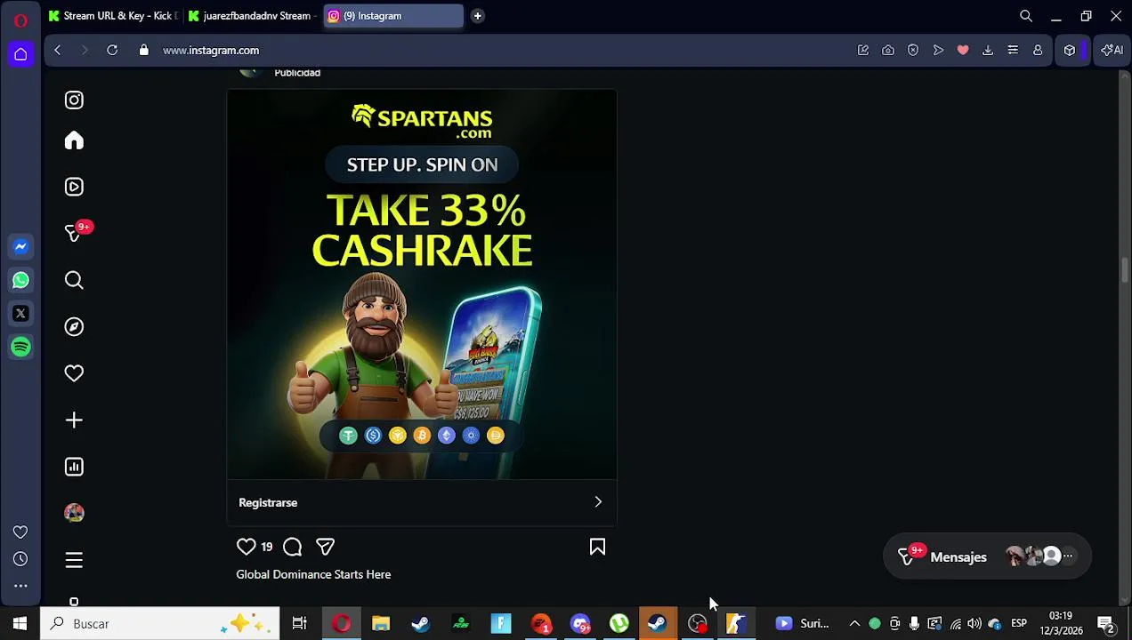
Task: Open the Opera Flow send icon
Action: pyautogui.click(x=938, y=51)
